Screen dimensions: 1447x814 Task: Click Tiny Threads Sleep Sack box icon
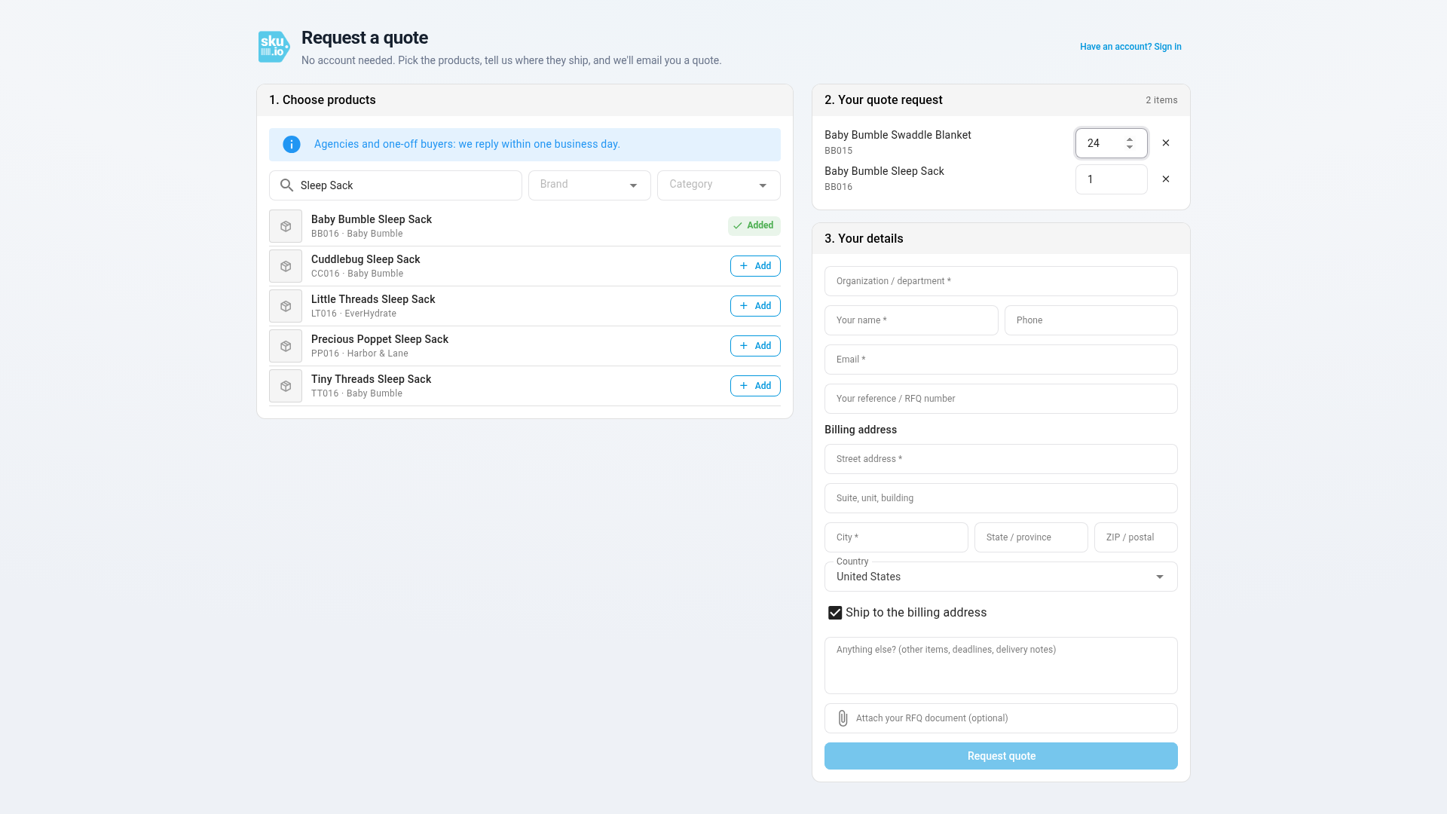[286, 386]
